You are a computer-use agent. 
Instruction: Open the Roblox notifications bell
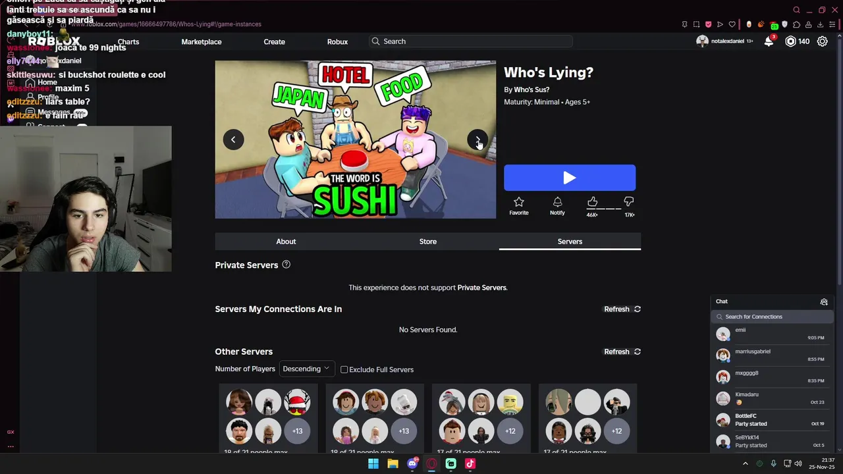[769, 41]
